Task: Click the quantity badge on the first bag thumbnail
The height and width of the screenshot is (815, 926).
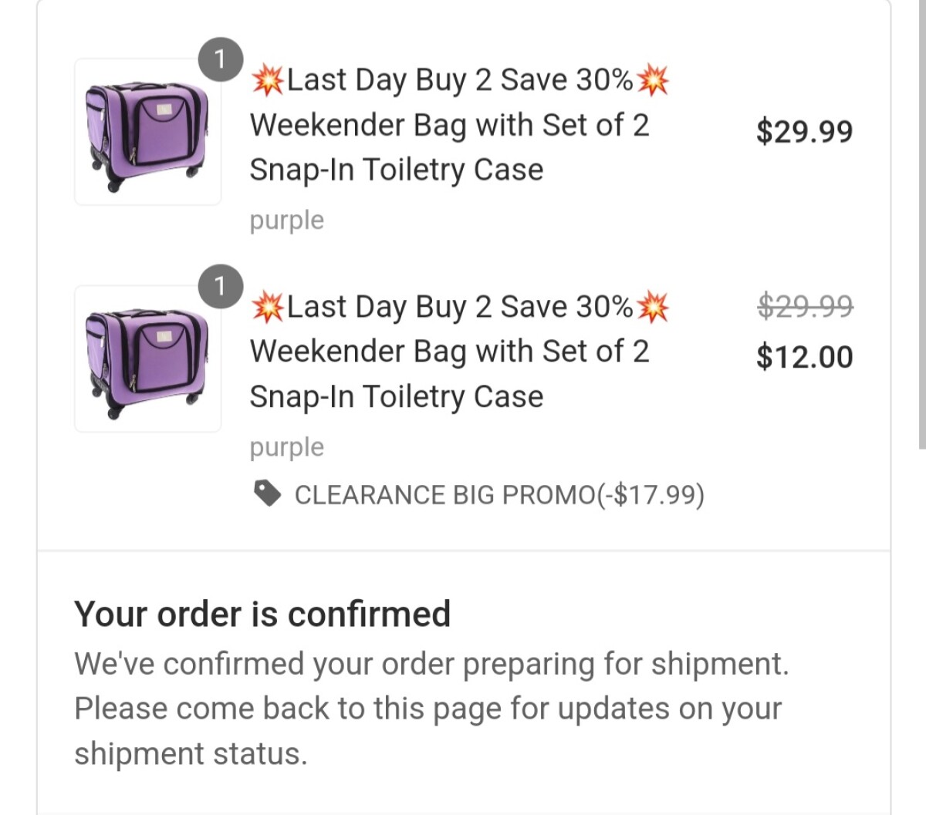Action: click(220, 59)
